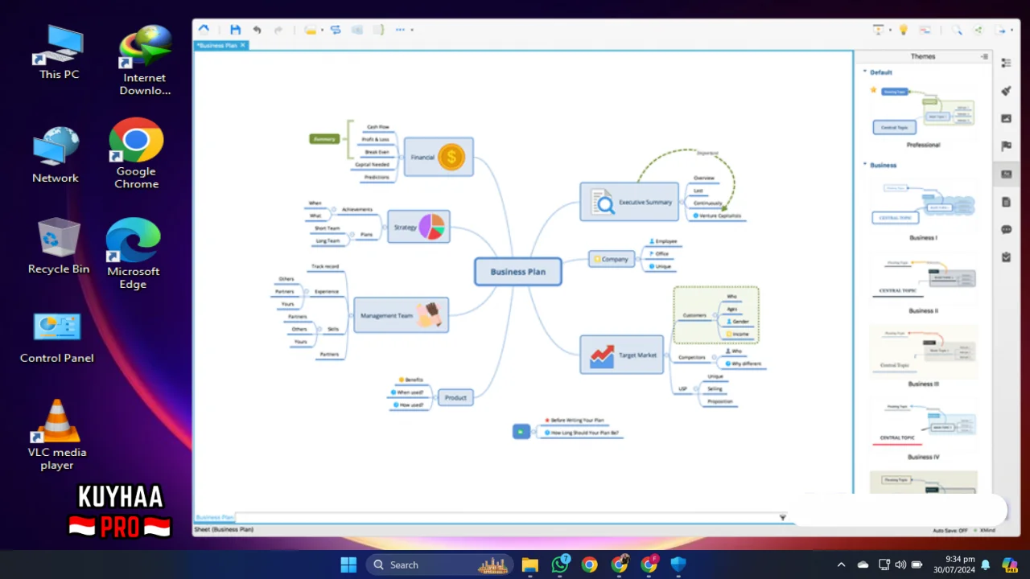Click the filter funnel icon near status bar
Image resolution: width=1030 pixels, height=579 pixels.
pos(782,517)
